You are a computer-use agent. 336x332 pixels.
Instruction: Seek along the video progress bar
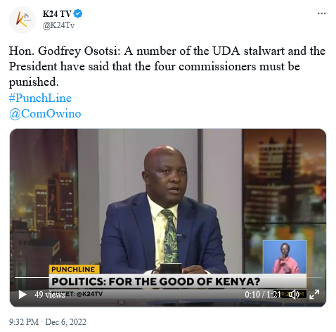(168, 277)
